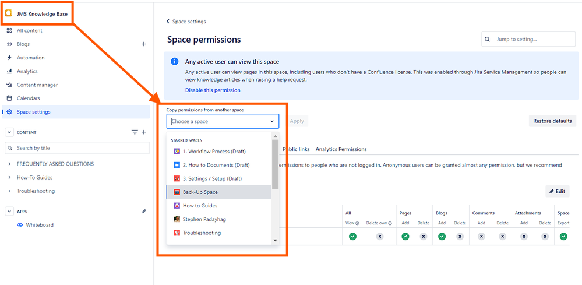Viewport: 582px width, 285px height.
Task: Select Stephen Padayhag space option
Action: 219,219
